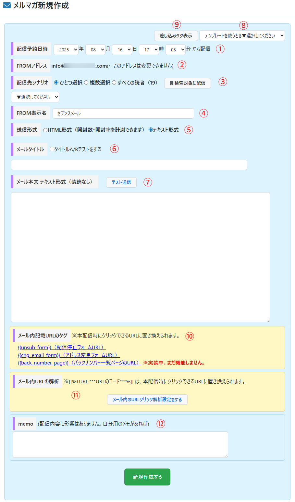
Task: Click the chg_email_form アドレス変更フォームURL link
Action: click(68, 355)
